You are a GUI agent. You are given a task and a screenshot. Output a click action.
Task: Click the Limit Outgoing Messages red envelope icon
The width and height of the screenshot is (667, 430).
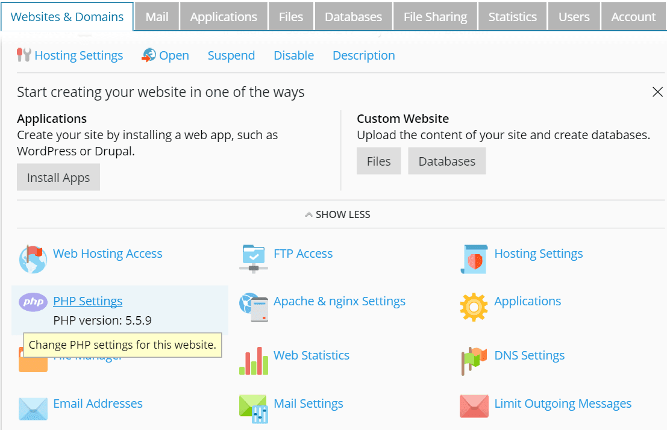click(x=474, y=407)
